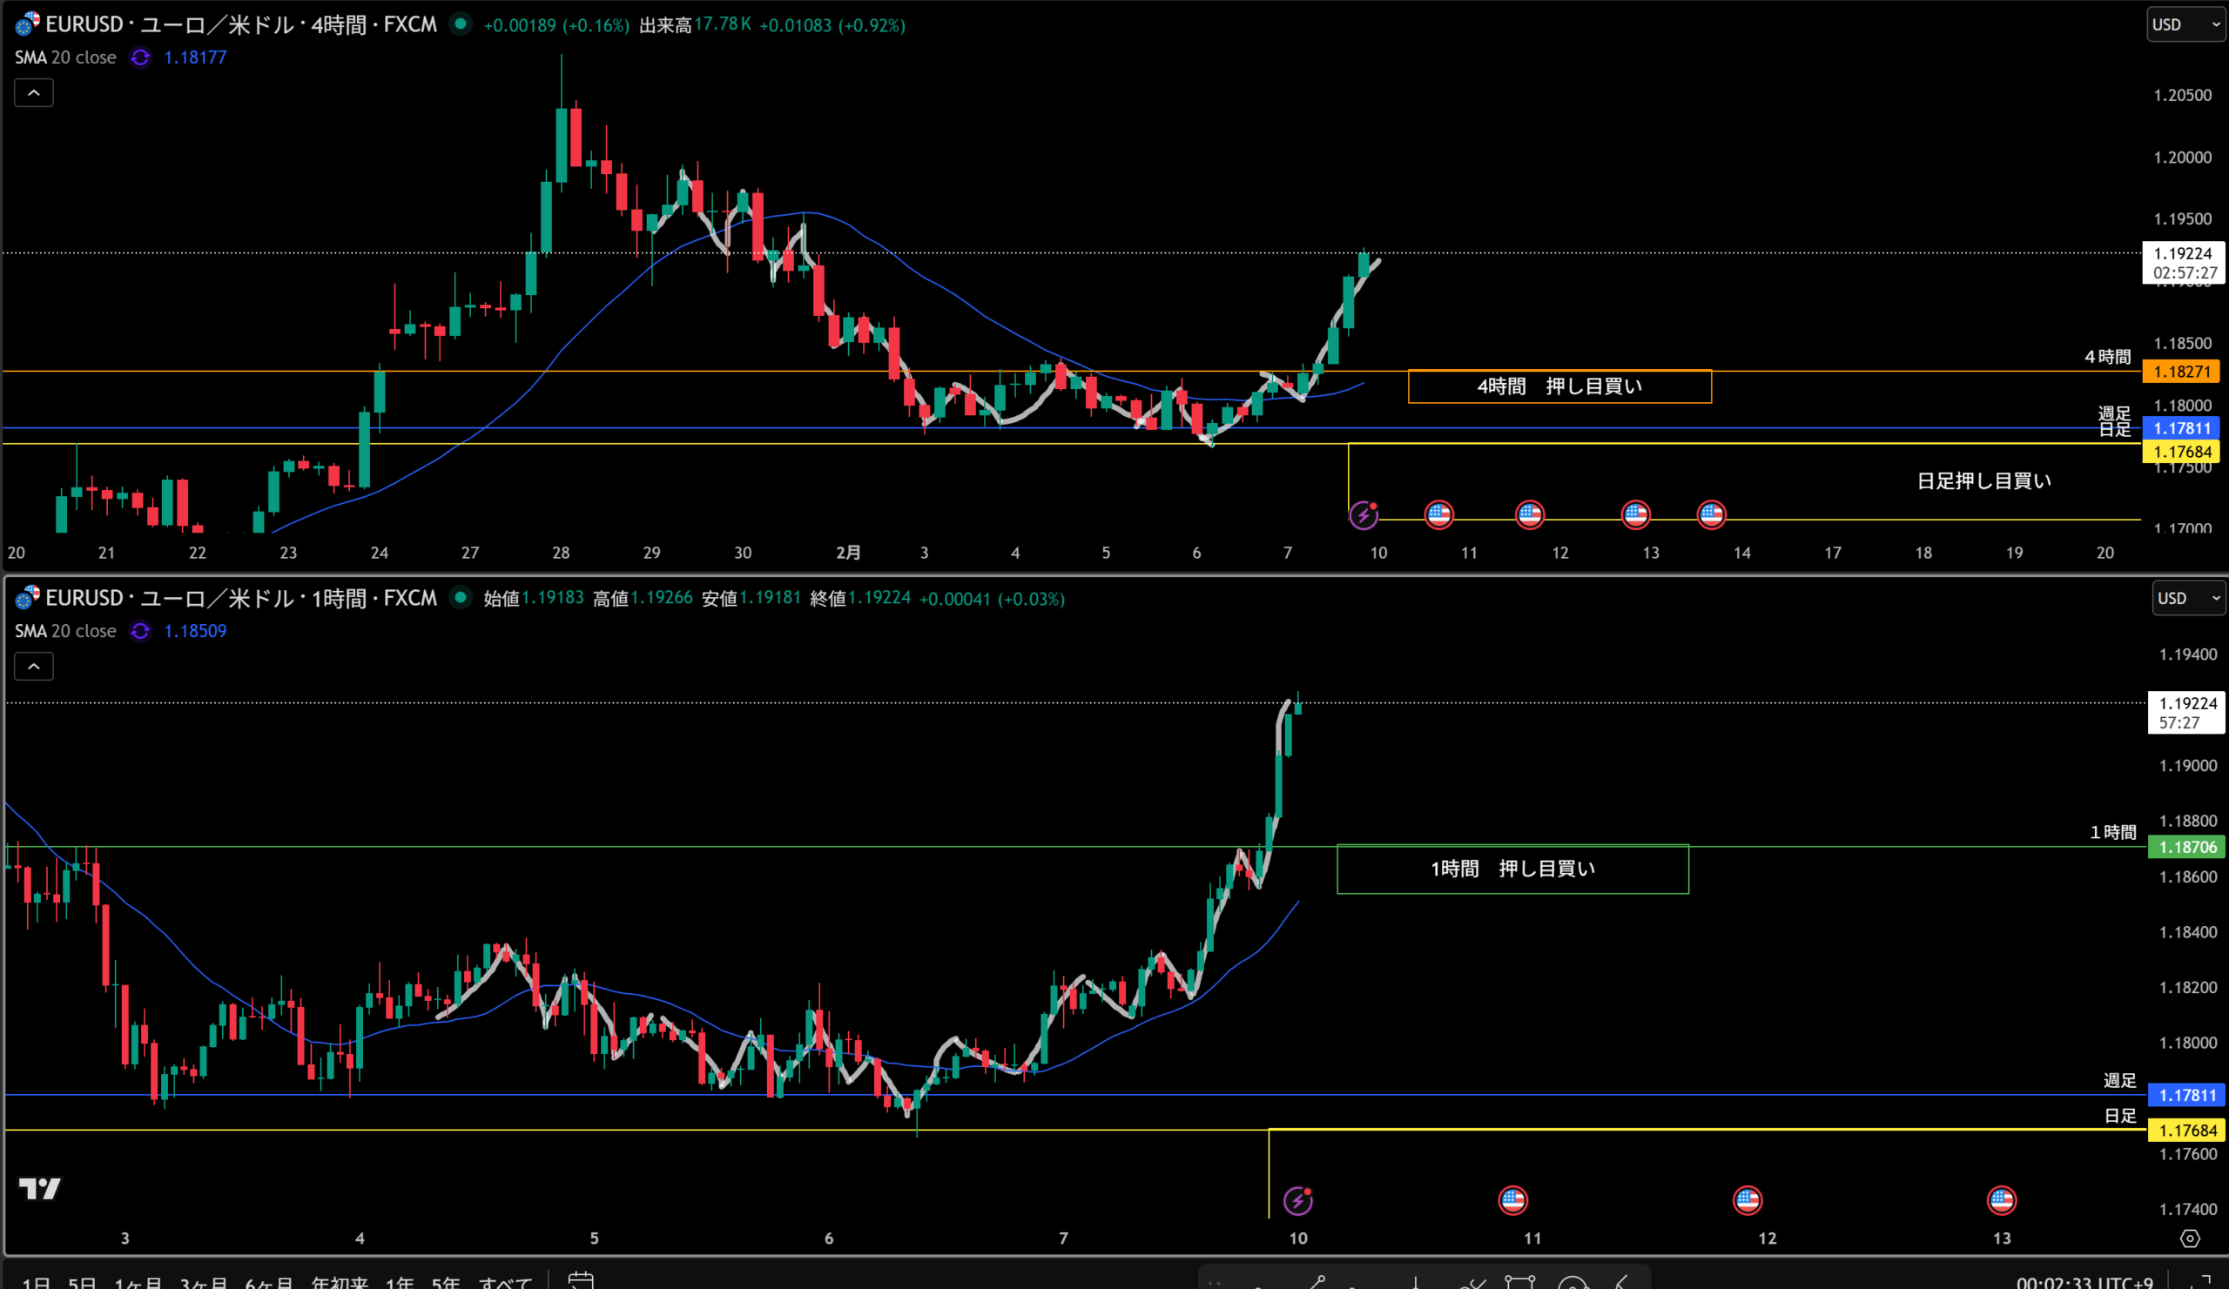Open the go-to-date calendar icon
This screenshot has width=2229, height=1289.
click(580, 1281)
